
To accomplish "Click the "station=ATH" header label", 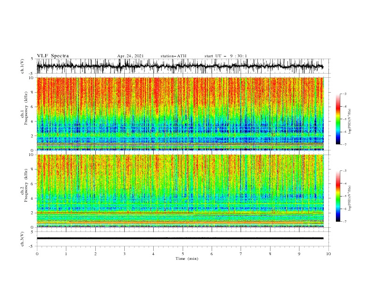I will coord(173,56).
